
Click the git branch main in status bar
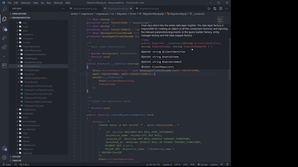(x=7, y=165)
